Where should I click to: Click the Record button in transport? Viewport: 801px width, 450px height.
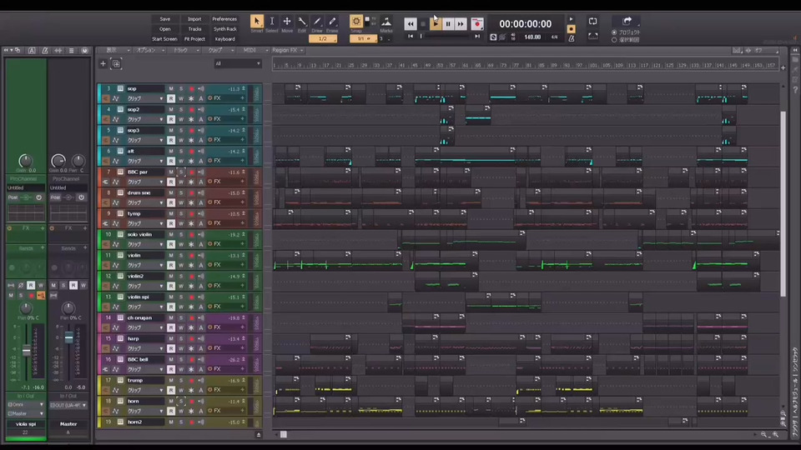[477, 24]
